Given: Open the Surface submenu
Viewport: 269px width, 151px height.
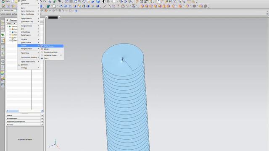Looking at the screenshot, I should [x=29, y=39].
